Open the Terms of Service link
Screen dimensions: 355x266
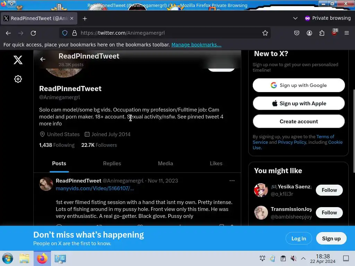[325, 136]
